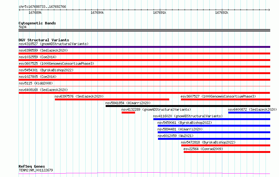
Task: Click the 167689k ruler label
Action: [x=35, y=13]
